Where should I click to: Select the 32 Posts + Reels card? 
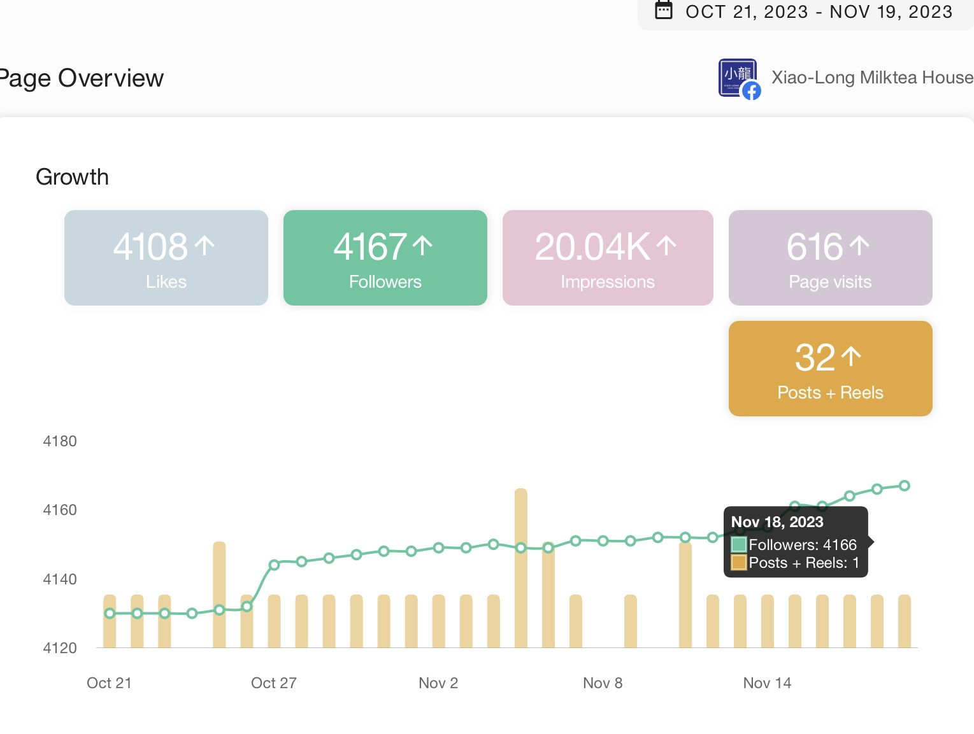click(x=830, y=369)
